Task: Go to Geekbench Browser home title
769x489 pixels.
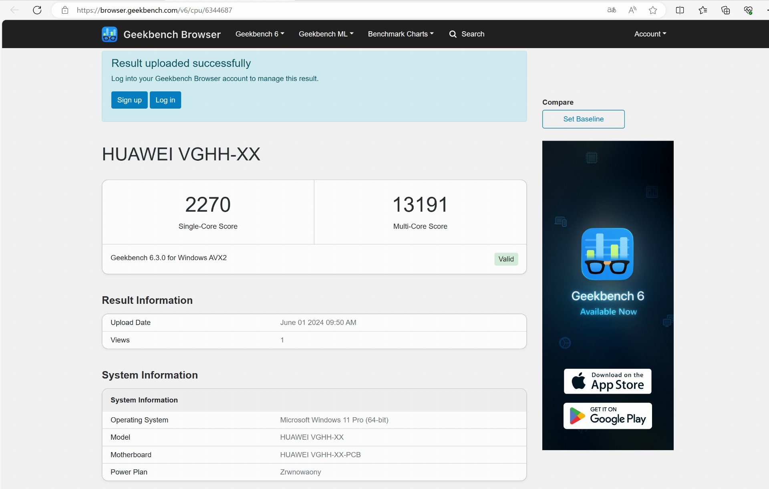Action: (172, 34)
